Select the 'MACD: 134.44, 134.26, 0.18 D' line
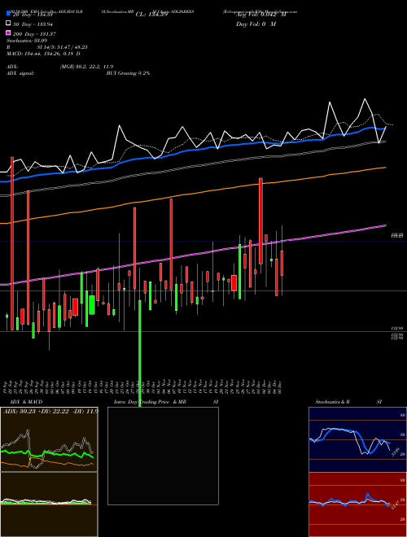The height and width of the screenshot is (537, 407). click(x=43, y=54)
